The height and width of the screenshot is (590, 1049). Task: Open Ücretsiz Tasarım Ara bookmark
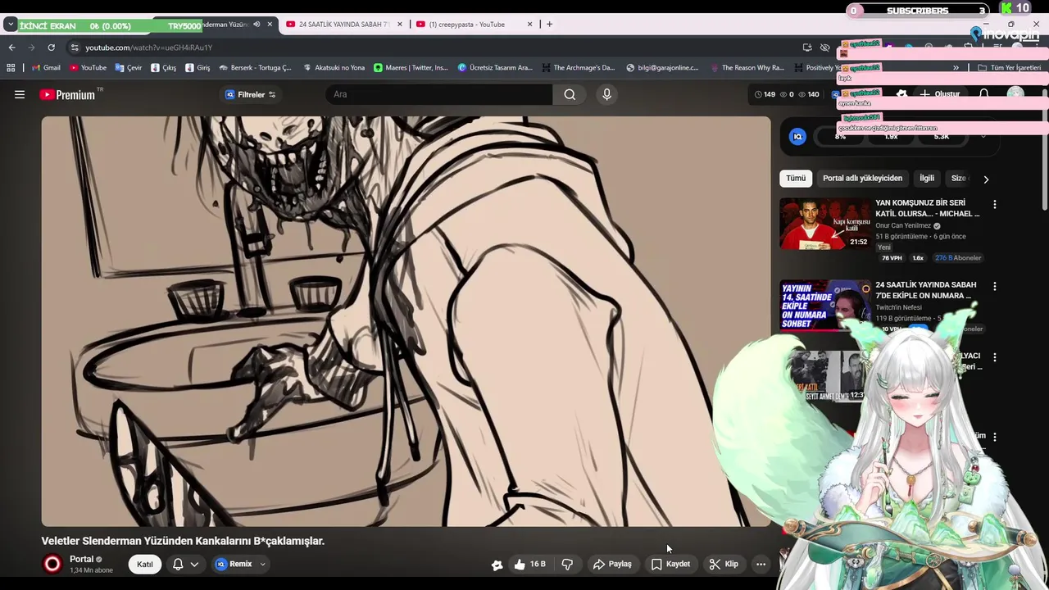pos(495,68)
